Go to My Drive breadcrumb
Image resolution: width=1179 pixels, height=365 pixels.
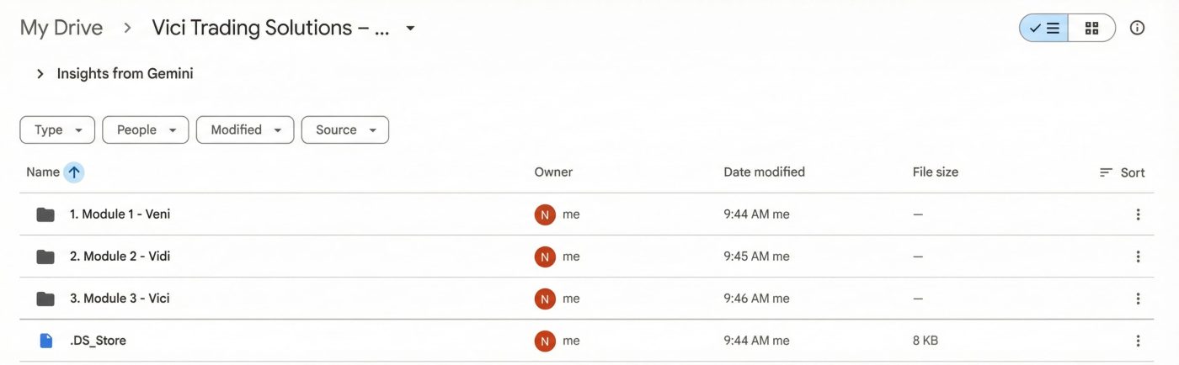coord(61,28)
